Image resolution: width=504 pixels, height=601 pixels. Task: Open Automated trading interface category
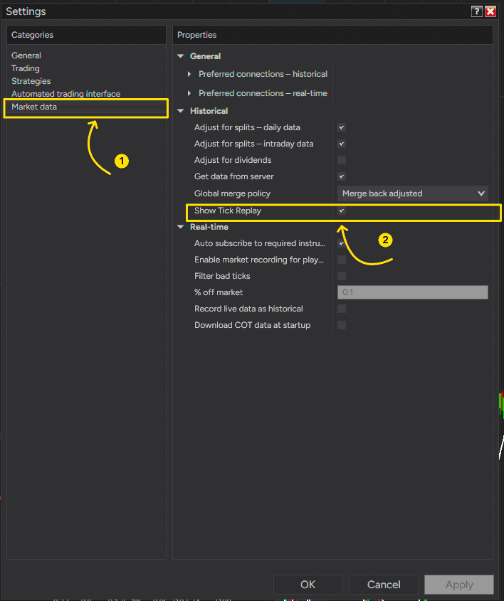coord(66,94)
